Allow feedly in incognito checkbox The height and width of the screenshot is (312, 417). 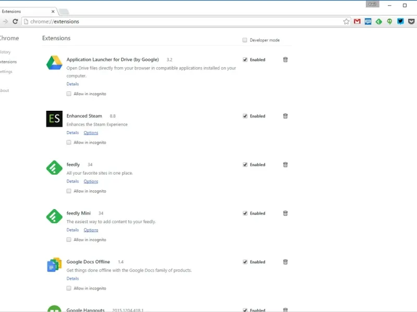point(69,191)
